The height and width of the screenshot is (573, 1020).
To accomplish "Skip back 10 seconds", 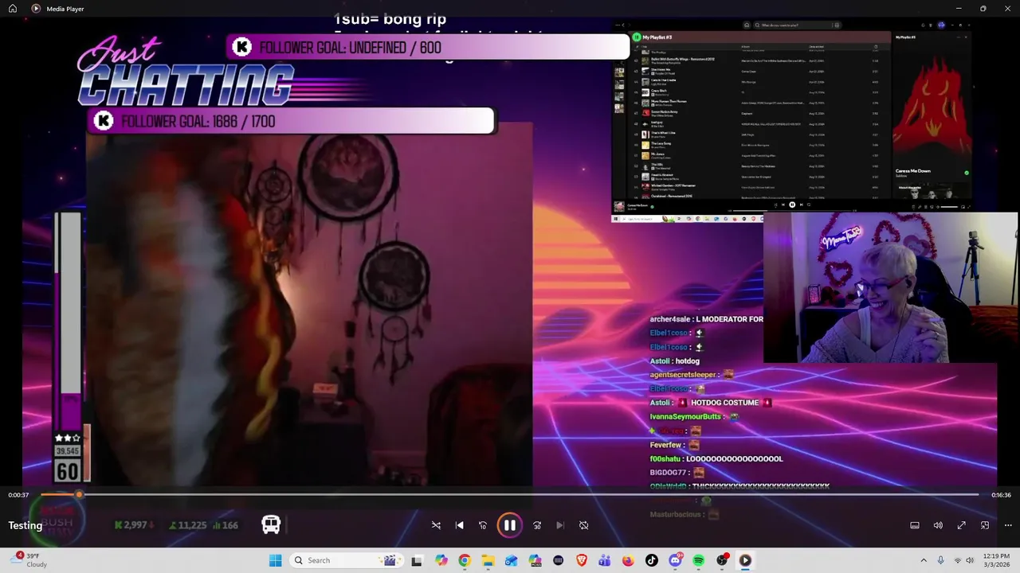I will [x=482, y=525].
